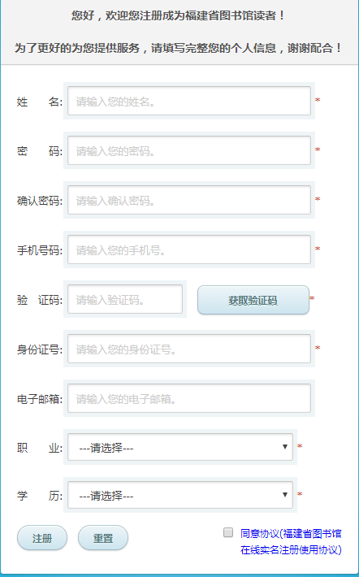
Task: Focus the 验证码 verification code input
Action: pyautogui.click(x=125, y=299)
